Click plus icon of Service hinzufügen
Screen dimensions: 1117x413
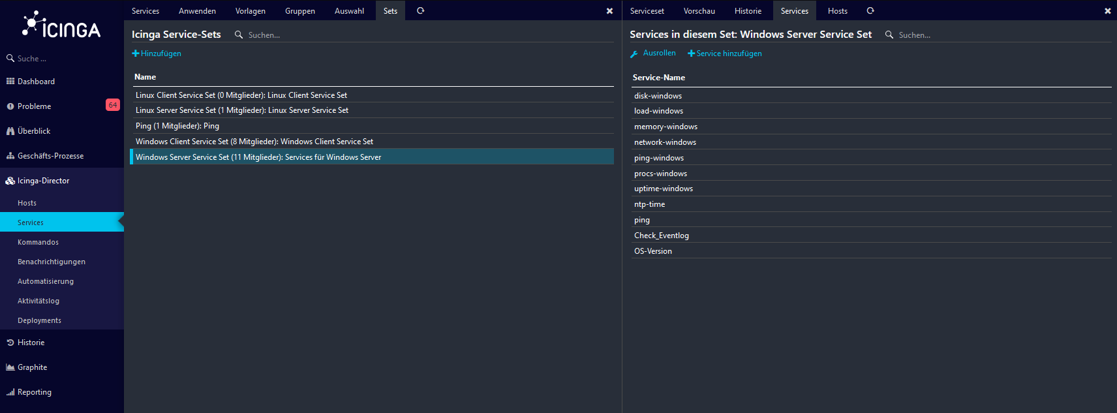(x=692, y=54)
